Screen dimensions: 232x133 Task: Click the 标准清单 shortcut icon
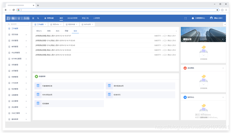(38, 103)
